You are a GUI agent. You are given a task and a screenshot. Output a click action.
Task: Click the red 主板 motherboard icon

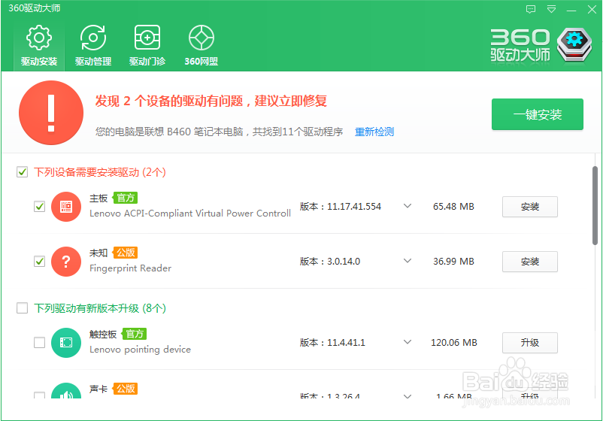66,207
